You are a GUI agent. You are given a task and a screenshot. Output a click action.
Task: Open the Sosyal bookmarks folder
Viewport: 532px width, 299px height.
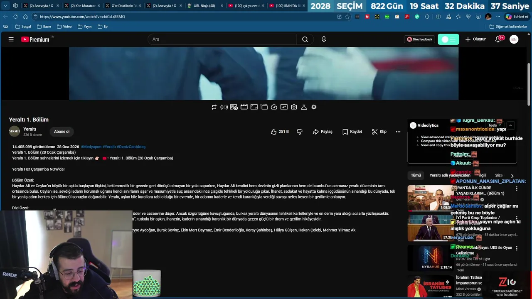[x=23, y=27]
